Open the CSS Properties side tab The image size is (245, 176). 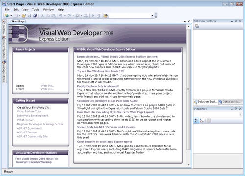[x=4, y=47]
